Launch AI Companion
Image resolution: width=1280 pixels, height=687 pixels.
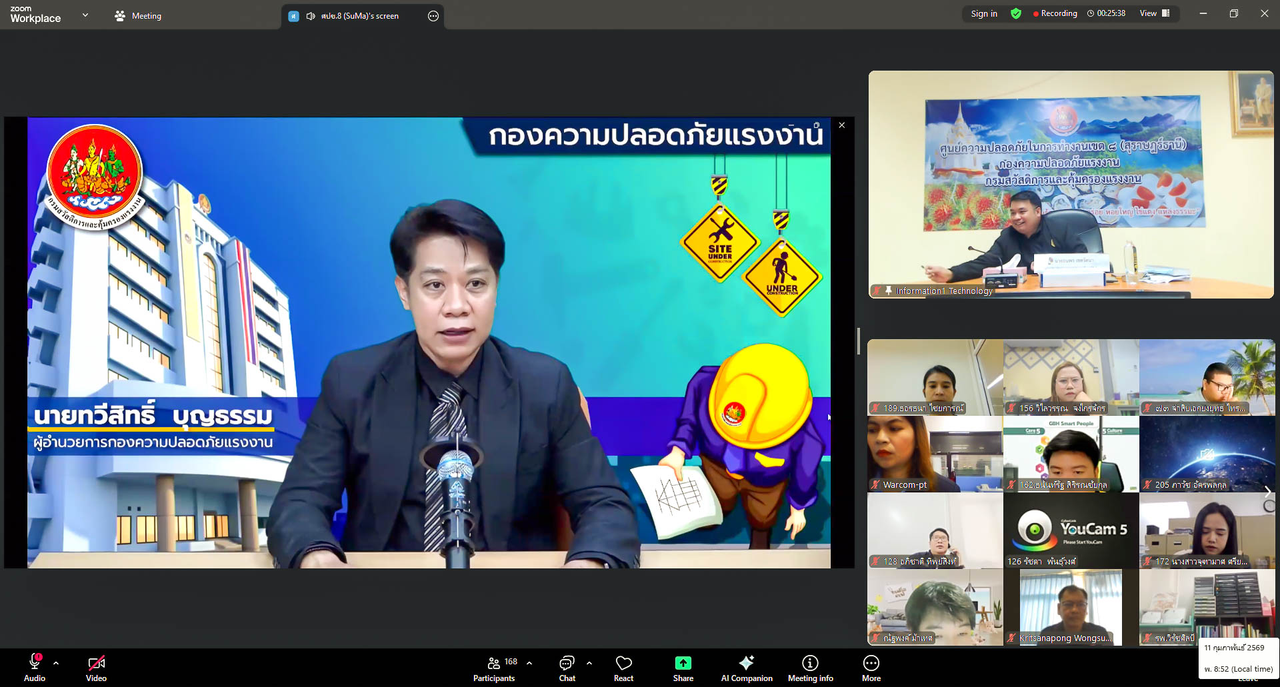tap(746, 668)
